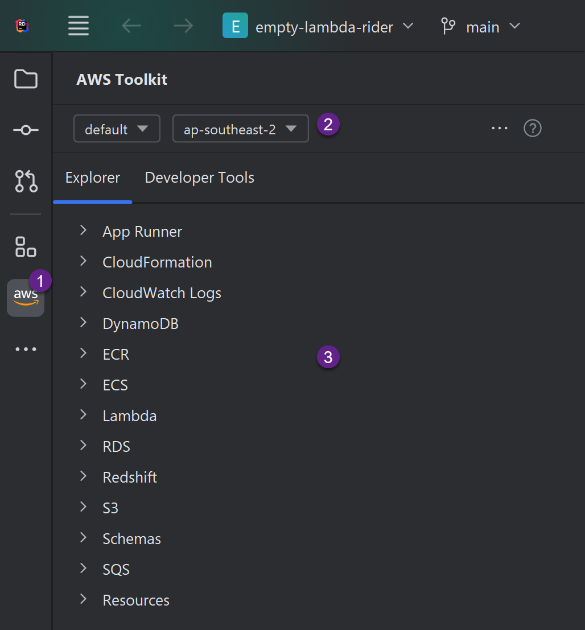Select the Schemas tree item

click(x=132, y=539)
